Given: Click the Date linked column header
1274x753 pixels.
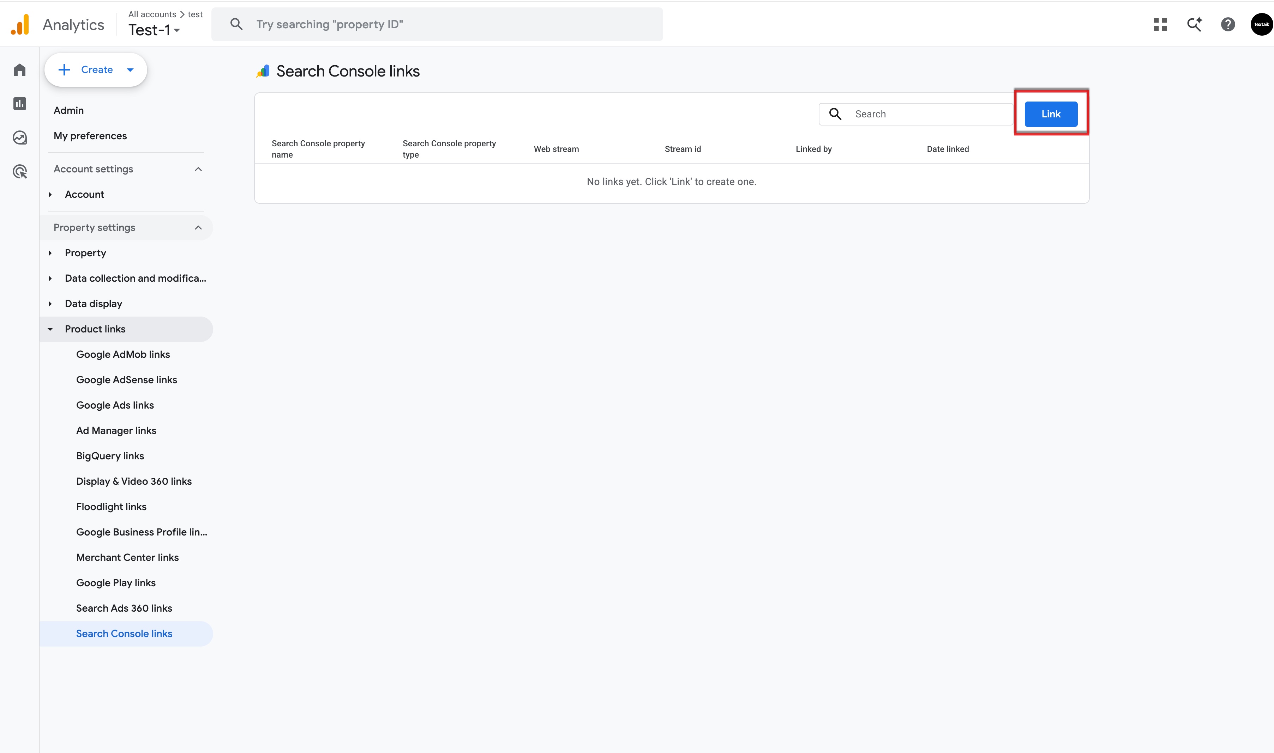Looking at the screenshot, I should pos(948,149).
